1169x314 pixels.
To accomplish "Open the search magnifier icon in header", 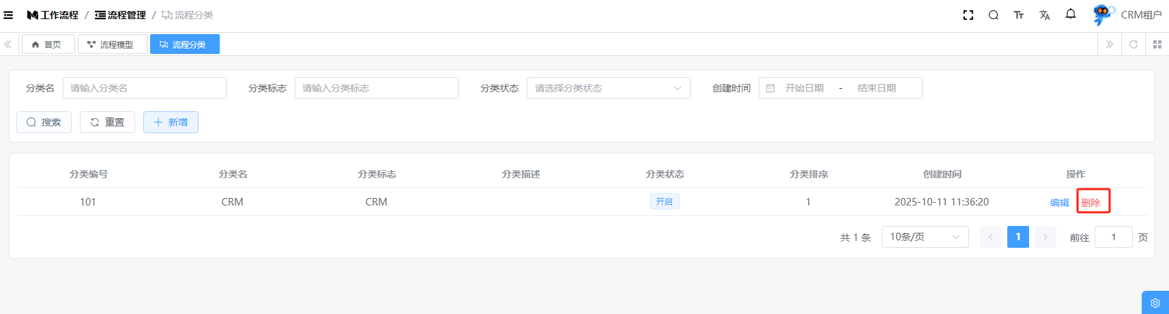I will click(x=994, y=15).
